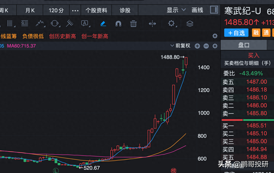Select the Gann text-lines tool icon
Viewport: 274px width, 173px height.
click(25, 23)
